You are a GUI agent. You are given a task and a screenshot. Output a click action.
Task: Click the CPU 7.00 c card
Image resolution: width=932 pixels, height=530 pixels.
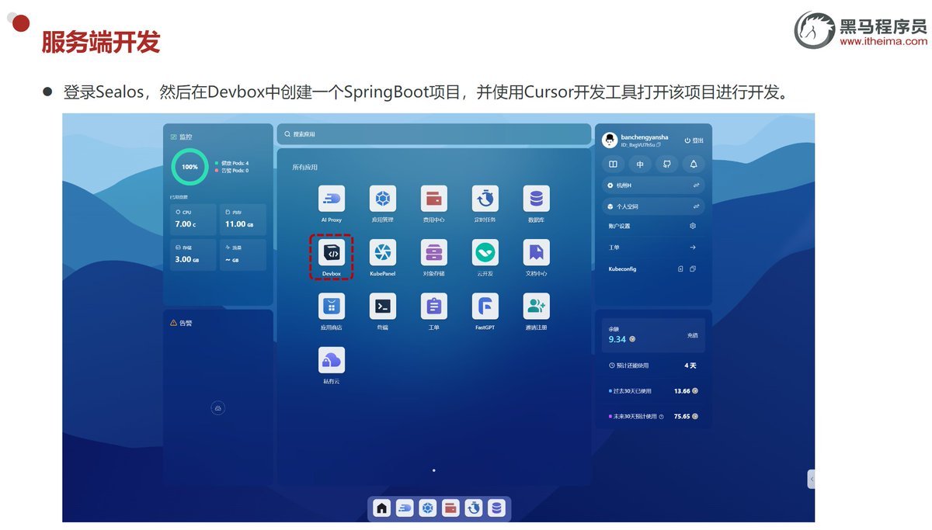[193, 220]
